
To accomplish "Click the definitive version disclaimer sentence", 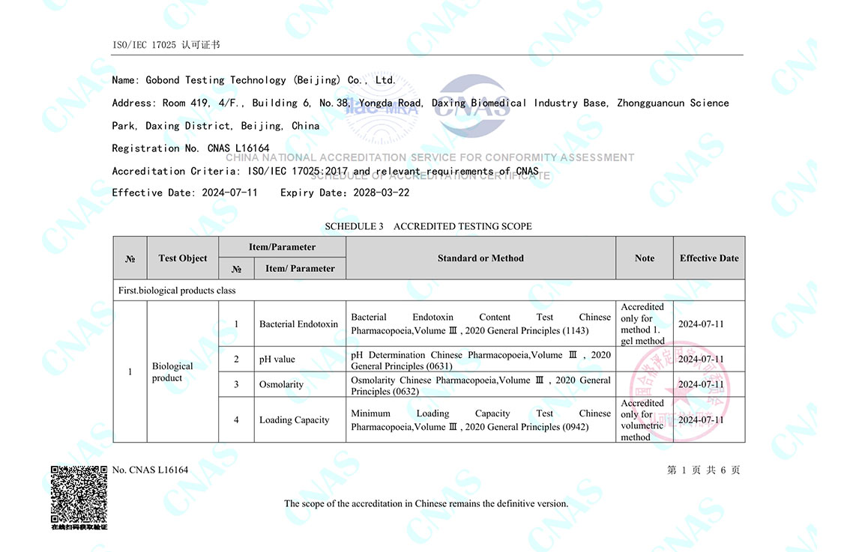I will click(426, 503).
